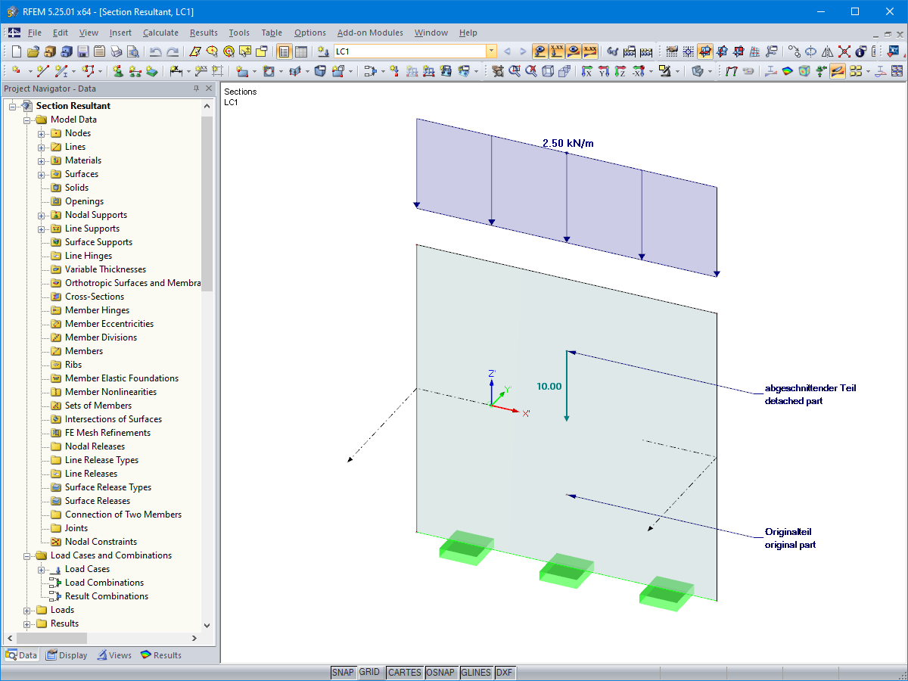Viewport: 908px width, 681px height.
Task: Disable GRID in the status bar
Action: coord(371,672)
